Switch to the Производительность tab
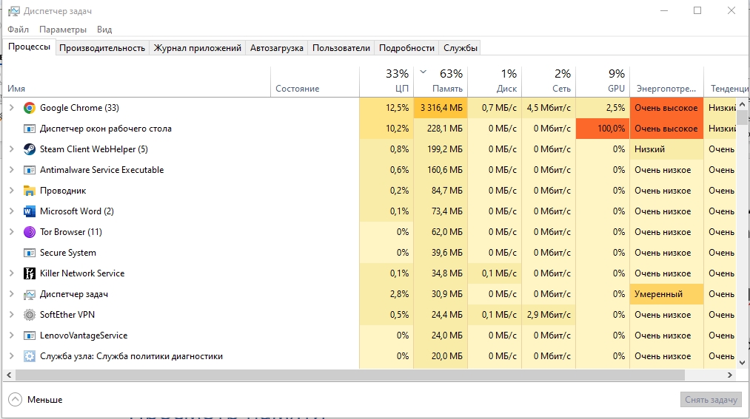 [102, 48]
